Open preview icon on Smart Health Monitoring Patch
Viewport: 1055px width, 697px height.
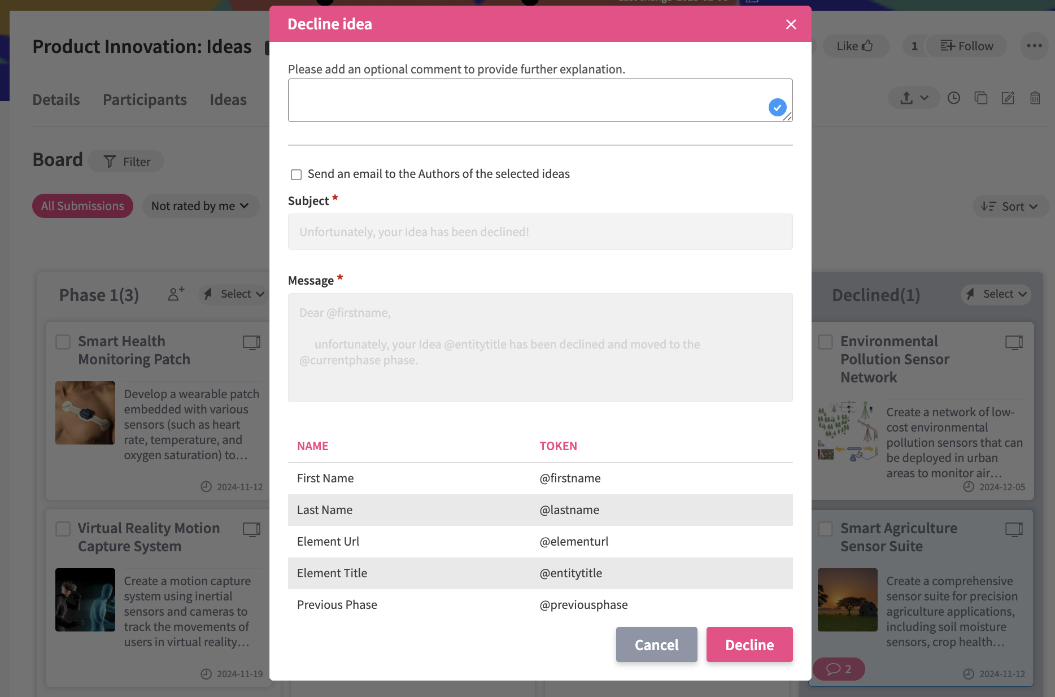(x=251, y=342)
